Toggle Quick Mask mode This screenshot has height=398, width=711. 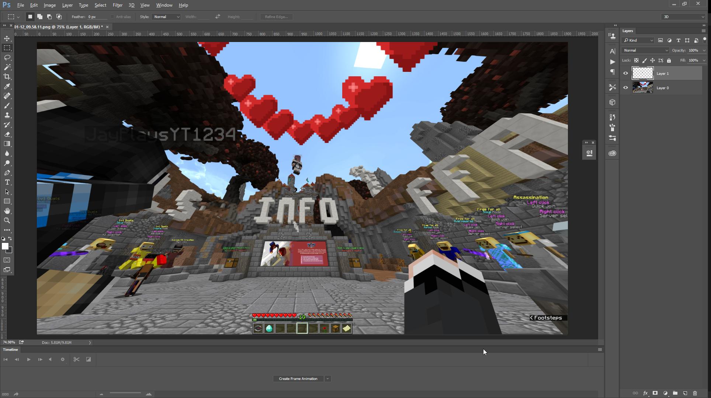click(7, 260)
